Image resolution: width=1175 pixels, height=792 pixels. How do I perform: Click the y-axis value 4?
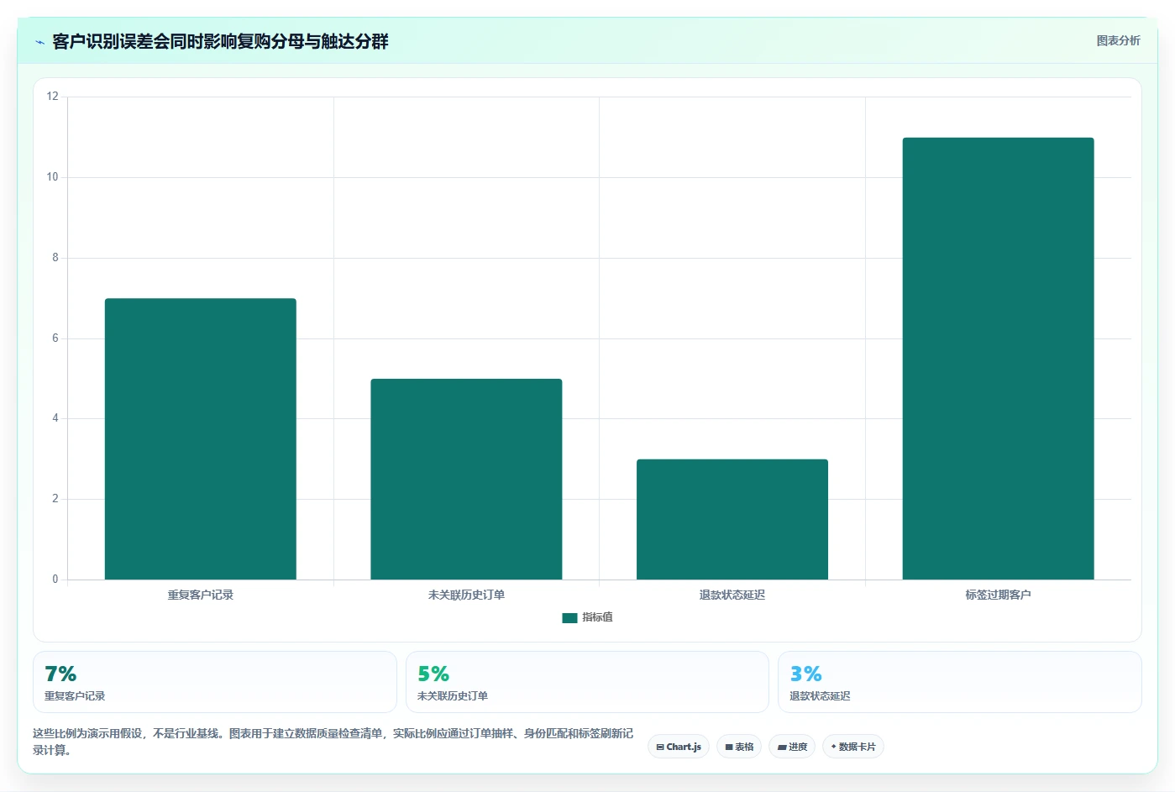point(55,418)
